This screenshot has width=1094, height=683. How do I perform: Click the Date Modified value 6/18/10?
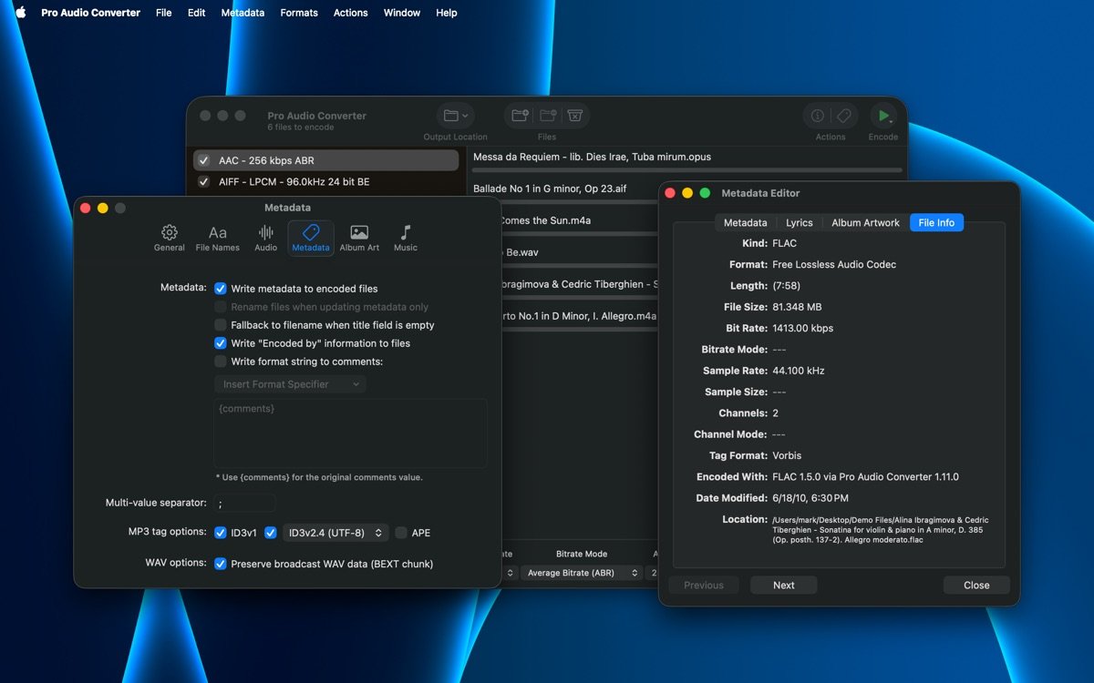(810, 498)
